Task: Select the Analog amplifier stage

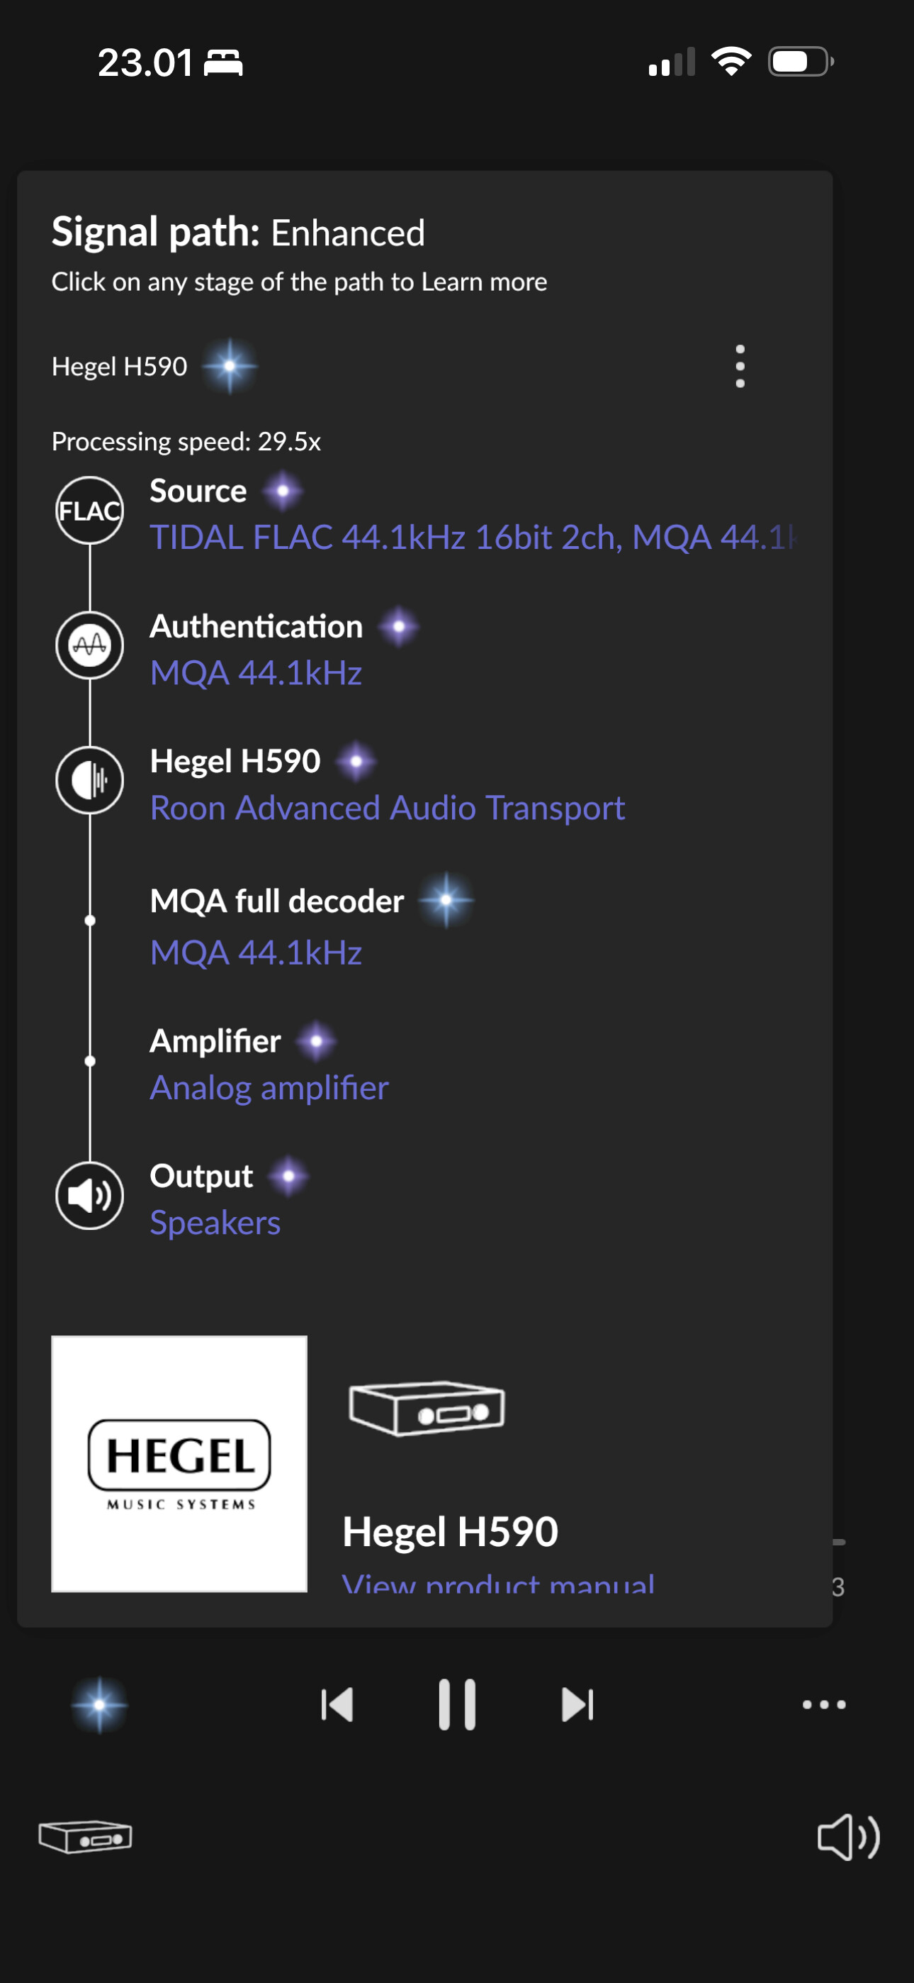Action: click(269, 1088)
